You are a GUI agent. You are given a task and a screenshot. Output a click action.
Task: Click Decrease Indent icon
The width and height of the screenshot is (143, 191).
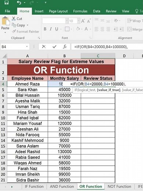tap(116, 29)
